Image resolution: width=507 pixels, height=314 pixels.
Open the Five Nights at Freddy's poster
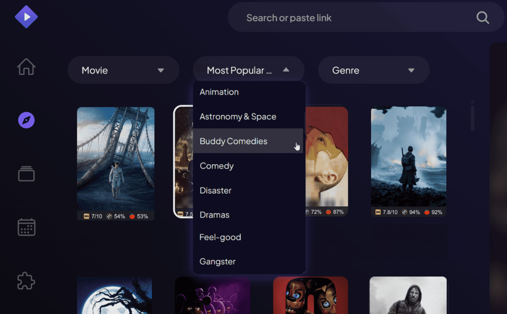tap(310, 295)
